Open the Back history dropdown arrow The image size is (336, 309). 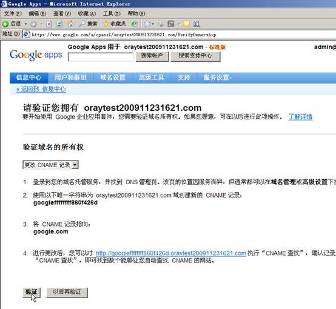(25, 24)
